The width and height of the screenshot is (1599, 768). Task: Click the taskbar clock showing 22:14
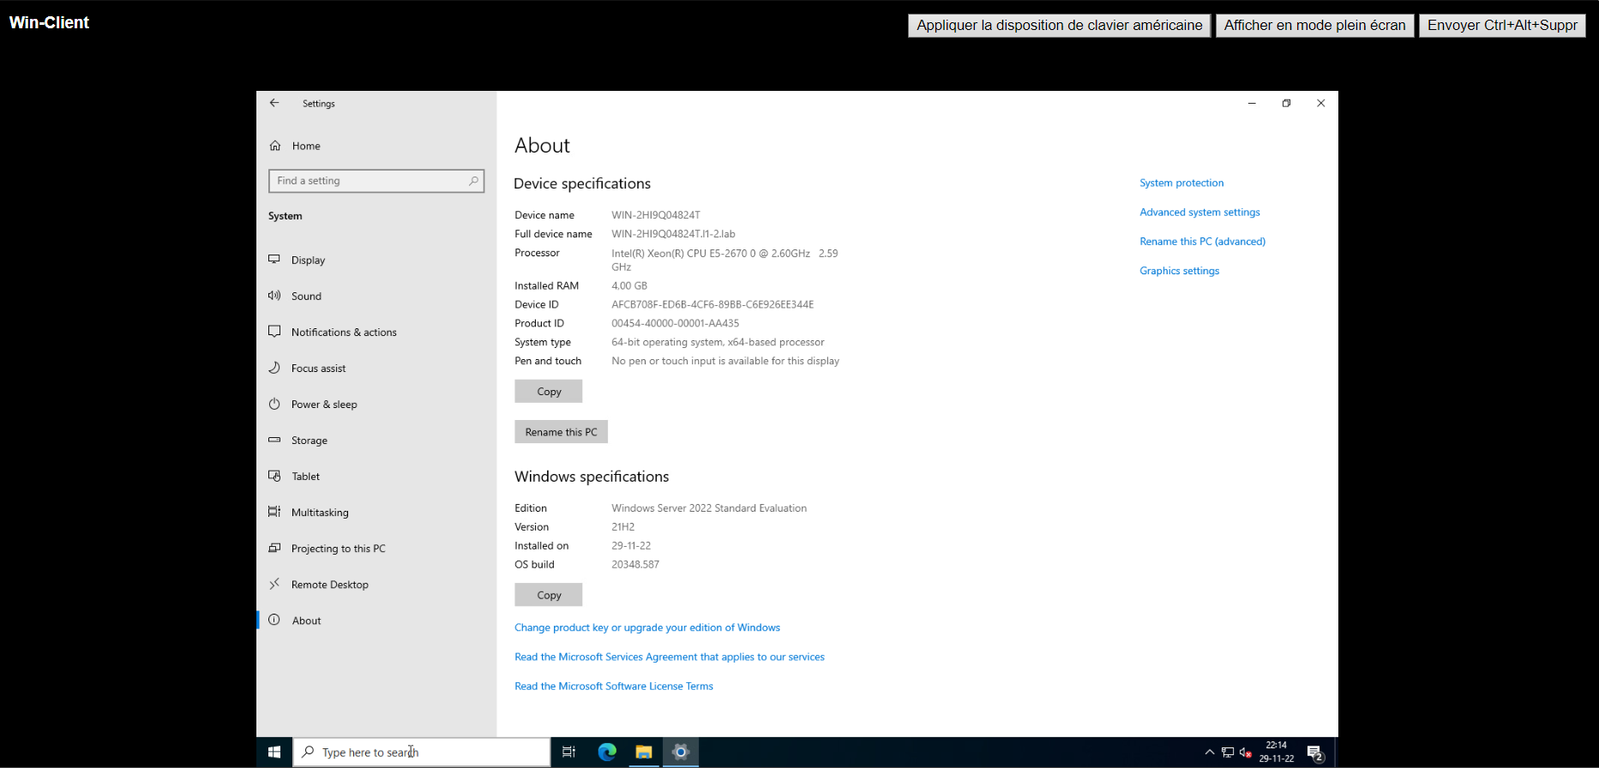1277,752
